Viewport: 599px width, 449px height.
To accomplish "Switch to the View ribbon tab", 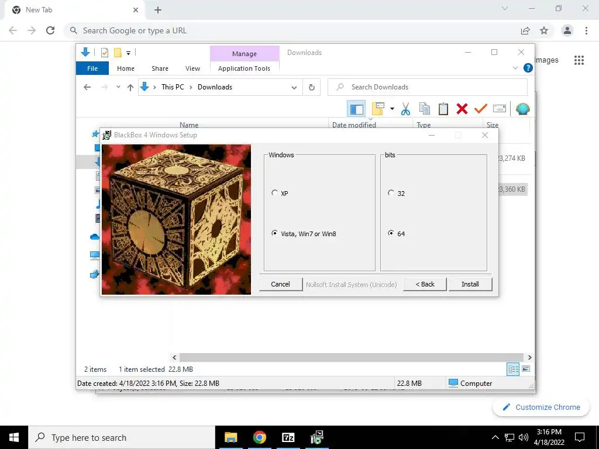I will pyautogui.click(x=192, y=68).
